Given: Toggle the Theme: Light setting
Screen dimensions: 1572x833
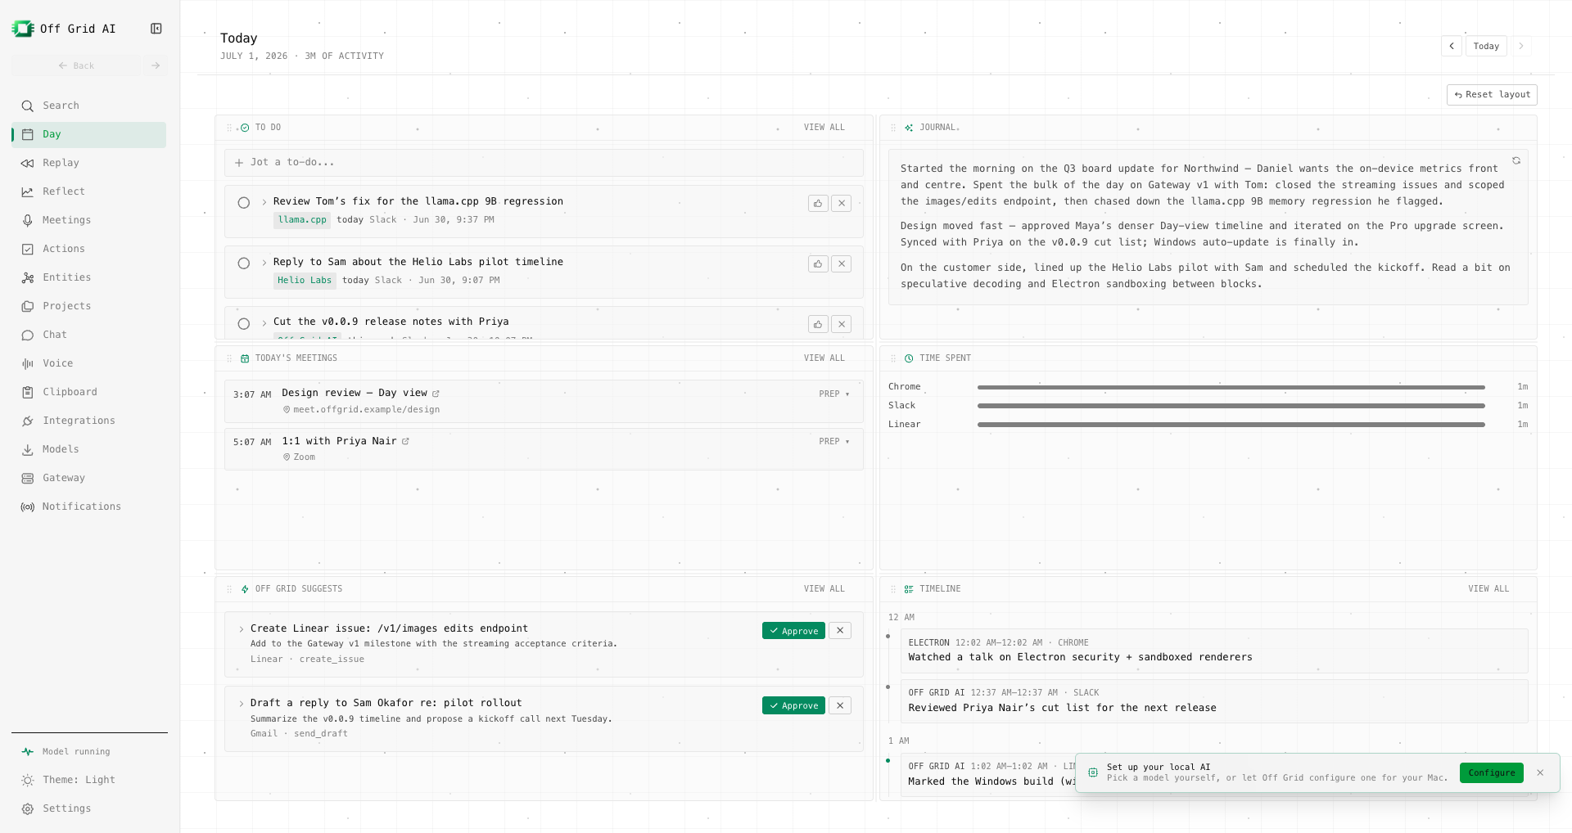Looking at the screenshot, I should click(x=89, y=780).
